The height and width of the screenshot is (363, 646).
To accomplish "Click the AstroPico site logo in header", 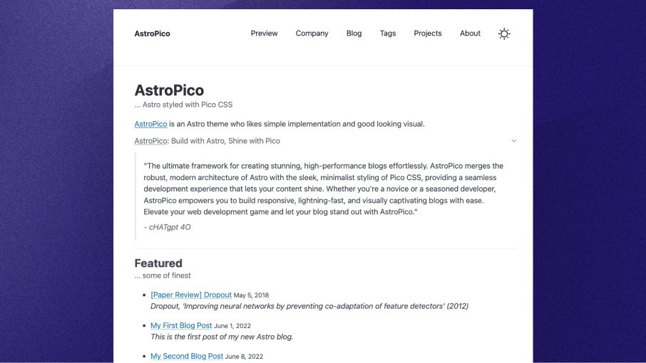I will pyautogui.click(x=152, y=33).
